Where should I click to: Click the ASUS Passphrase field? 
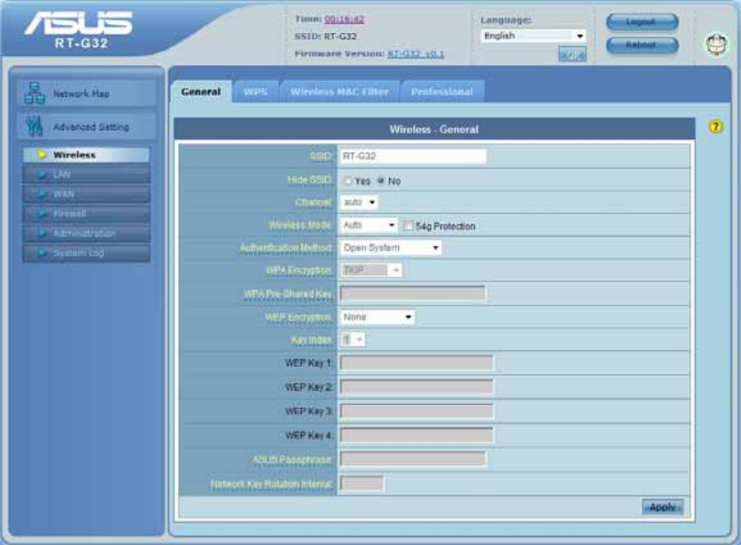(x=413, y=459)
